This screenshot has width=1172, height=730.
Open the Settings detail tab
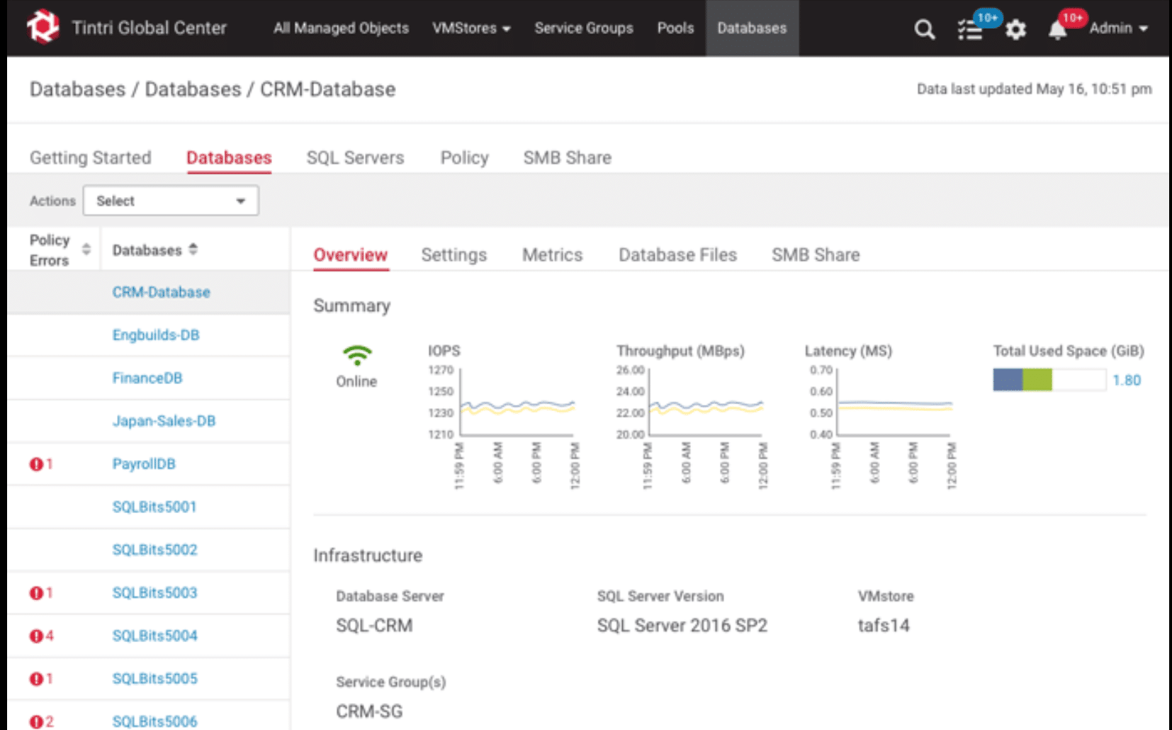pos(454,255)
